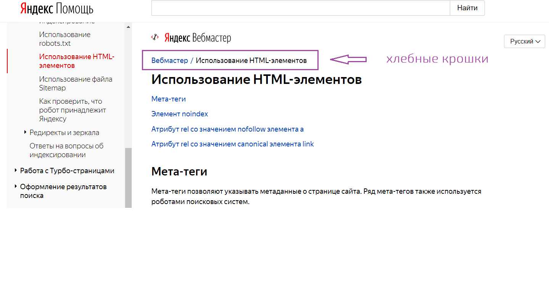Open Как проверить, что робот принадлежит Яндексу
549x283 pixels.
[x=72, y=110]
